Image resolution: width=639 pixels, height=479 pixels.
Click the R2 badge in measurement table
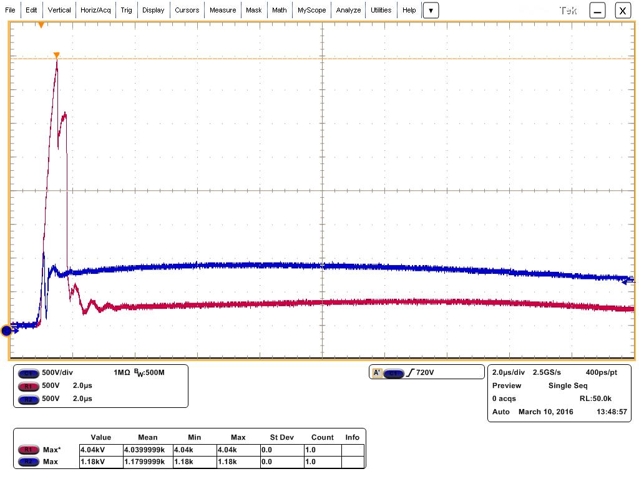28,462
